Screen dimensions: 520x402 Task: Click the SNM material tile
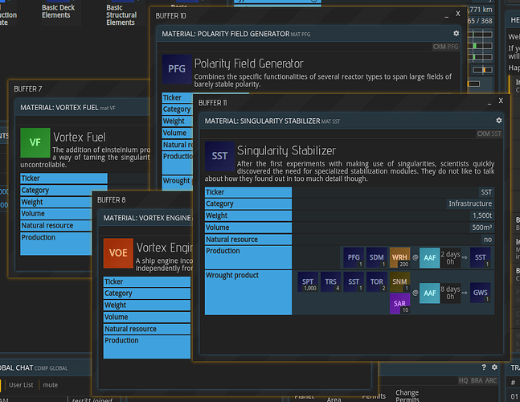(x=399, y=281)
